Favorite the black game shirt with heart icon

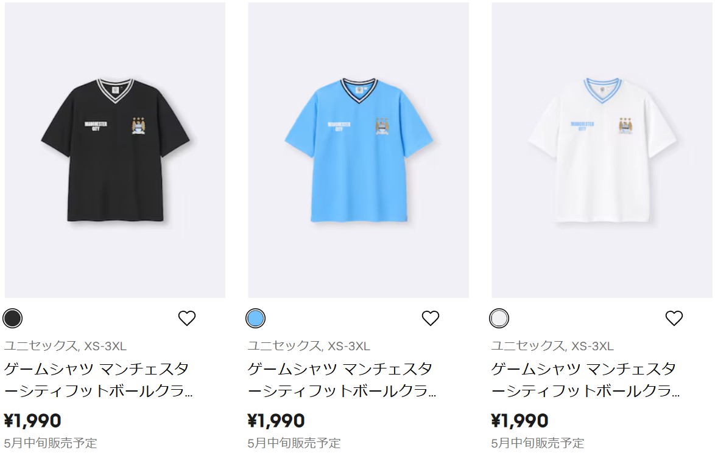click(x=186, y=318)
